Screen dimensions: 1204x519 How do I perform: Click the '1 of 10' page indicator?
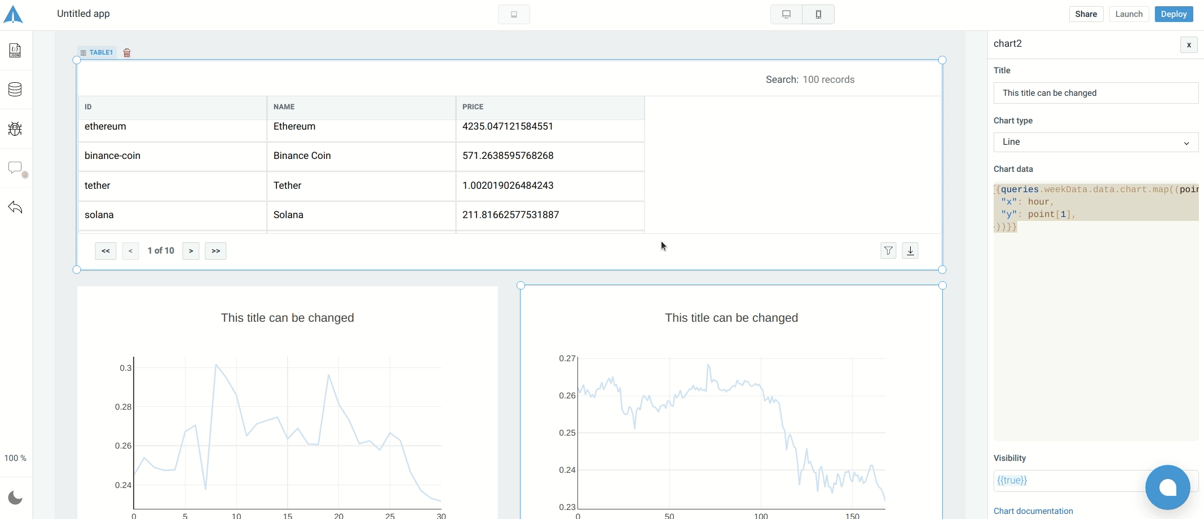pyautogui.click(x=161, y=251)
